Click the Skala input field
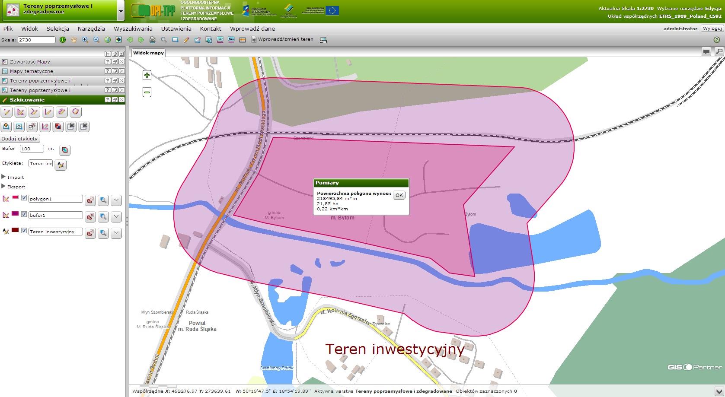Screen dimensions: 725x397 point(37,40)
